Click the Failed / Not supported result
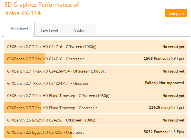The width and height of the screenshot is (191, 140). (164, 83)
